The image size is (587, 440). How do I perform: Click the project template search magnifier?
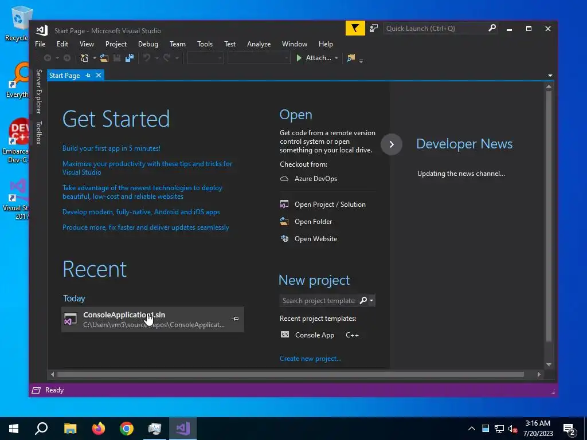(363, 300)
